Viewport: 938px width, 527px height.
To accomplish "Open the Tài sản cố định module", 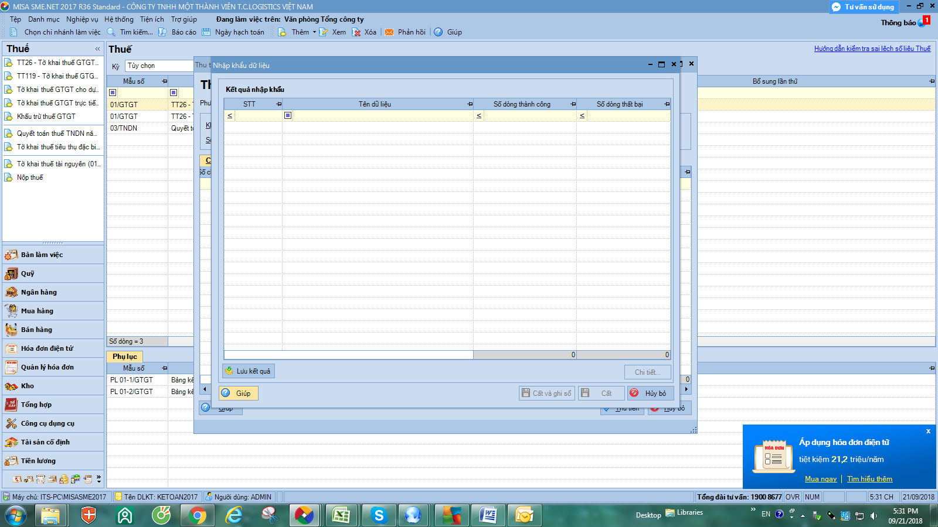I will point(53,442).
